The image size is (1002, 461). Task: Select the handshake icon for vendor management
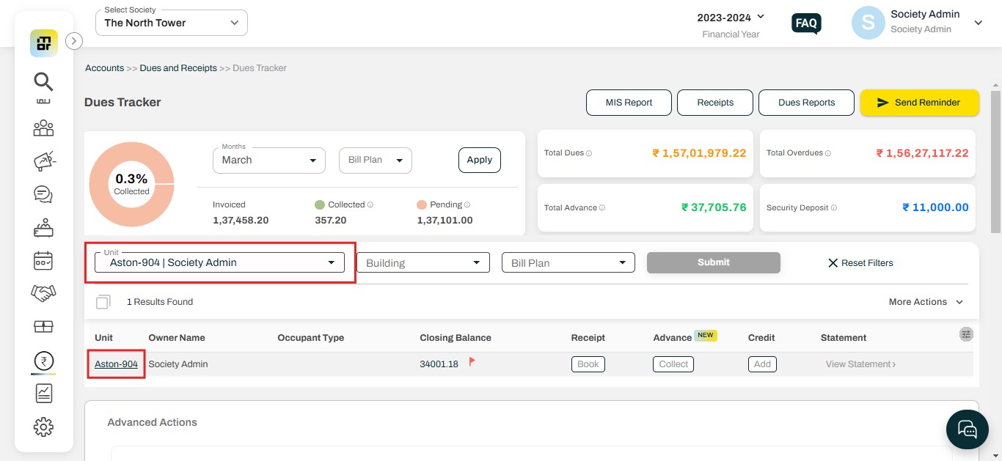[x=43, y=292]
